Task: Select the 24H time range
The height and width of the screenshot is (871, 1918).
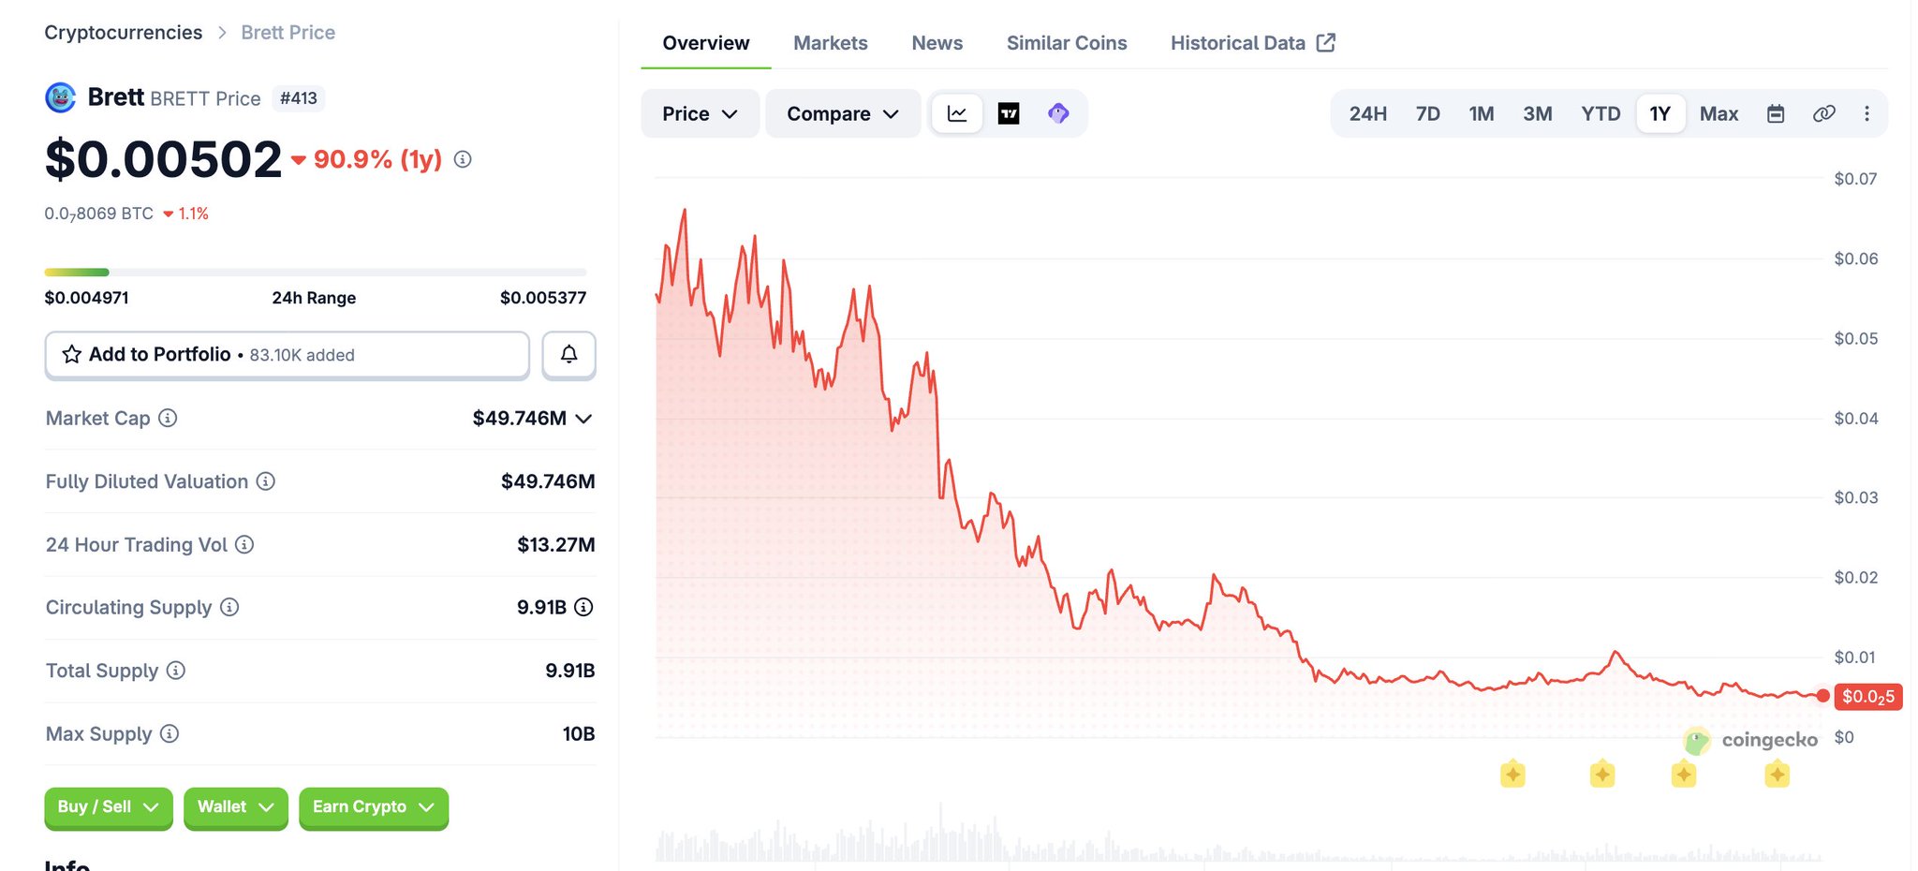Action: click(1367, 113)
